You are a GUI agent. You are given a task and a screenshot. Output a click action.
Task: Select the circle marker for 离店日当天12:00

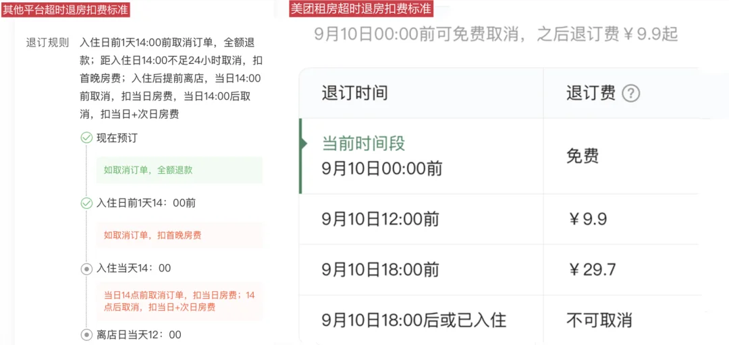[86, 334]
